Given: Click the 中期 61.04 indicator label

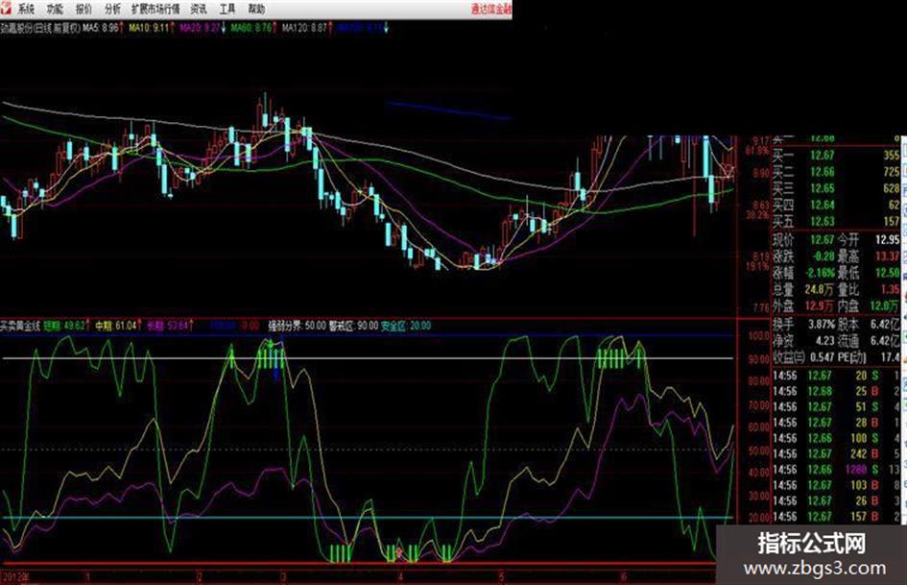Looking at the screenshot, I should (x=118, y=326).
